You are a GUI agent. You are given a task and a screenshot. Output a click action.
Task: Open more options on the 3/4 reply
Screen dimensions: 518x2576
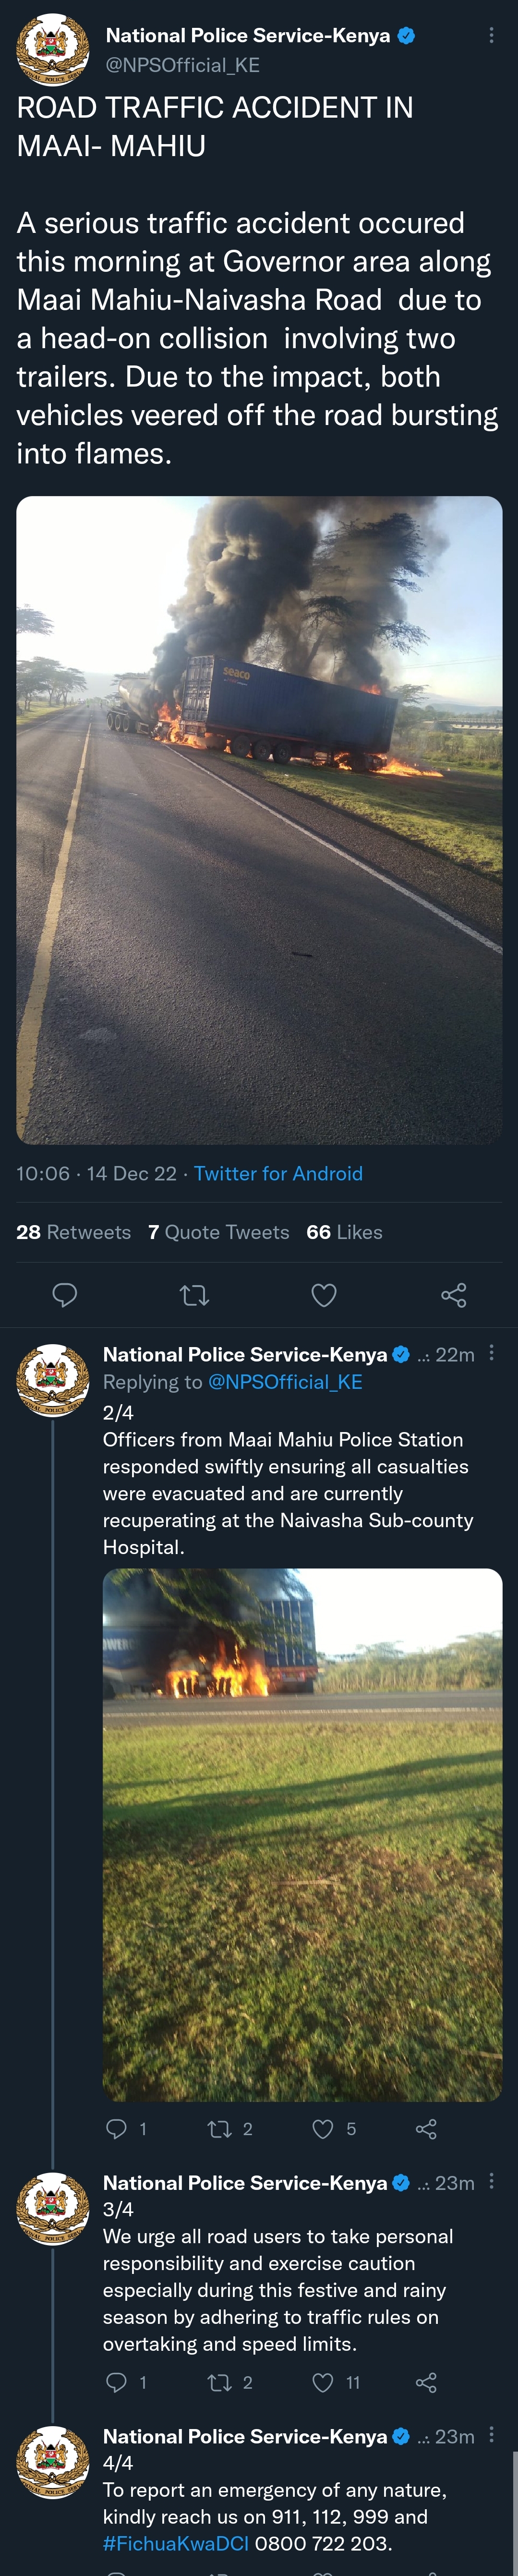point(491,2181)
